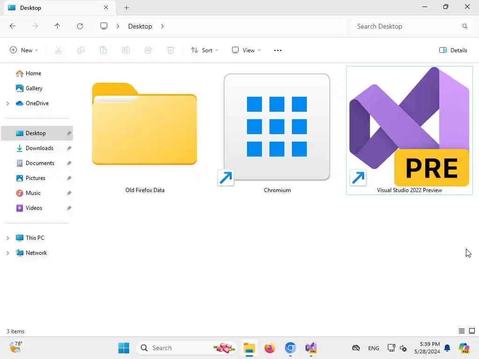The image size is (479, 359).
Task: Open the weather widget showing 78°
Action: [15, 347]
